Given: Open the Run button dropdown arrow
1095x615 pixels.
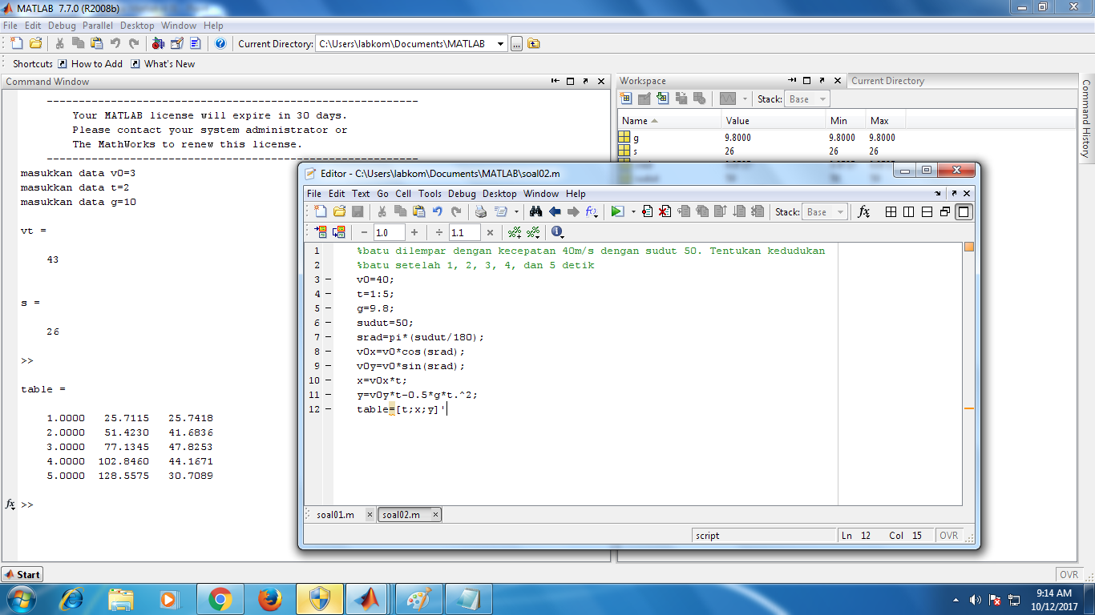Looking at the screenshot, I should pos(633,212).
